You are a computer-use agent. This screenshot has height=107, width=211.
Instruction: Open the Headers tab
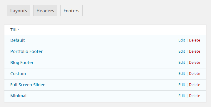[45, 11]
